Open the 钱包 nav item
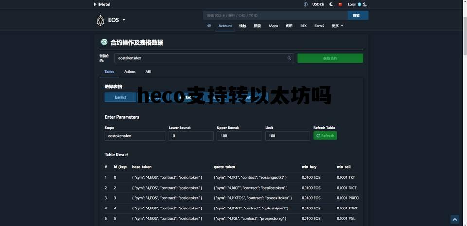 click(x=242, y=26)
